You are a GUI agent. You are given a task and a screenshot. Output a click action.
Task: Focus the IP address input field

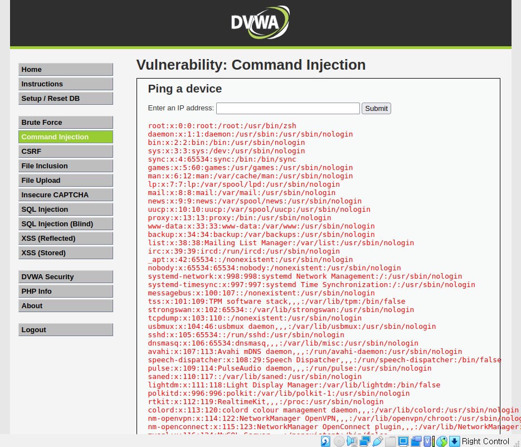288,108
